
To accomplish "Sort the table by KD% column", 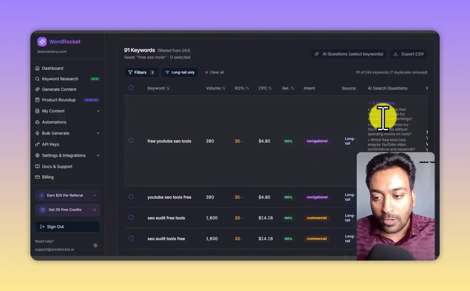I will 242,88.
